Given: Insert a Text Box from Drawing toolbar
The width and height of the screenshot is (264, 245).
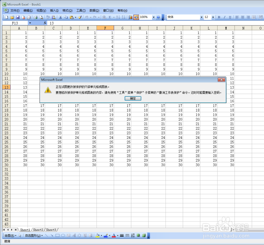Looking at the screenshot, I should click(68, 235).
